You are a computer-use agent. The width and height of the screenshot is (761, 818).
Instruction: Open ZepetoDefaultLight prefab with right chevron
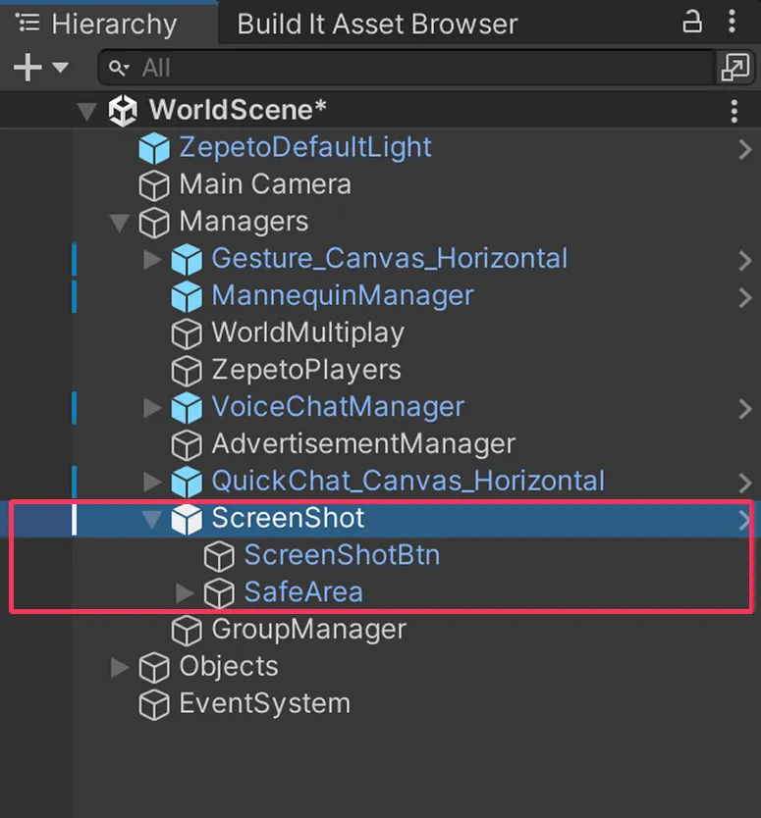(745, 150)
